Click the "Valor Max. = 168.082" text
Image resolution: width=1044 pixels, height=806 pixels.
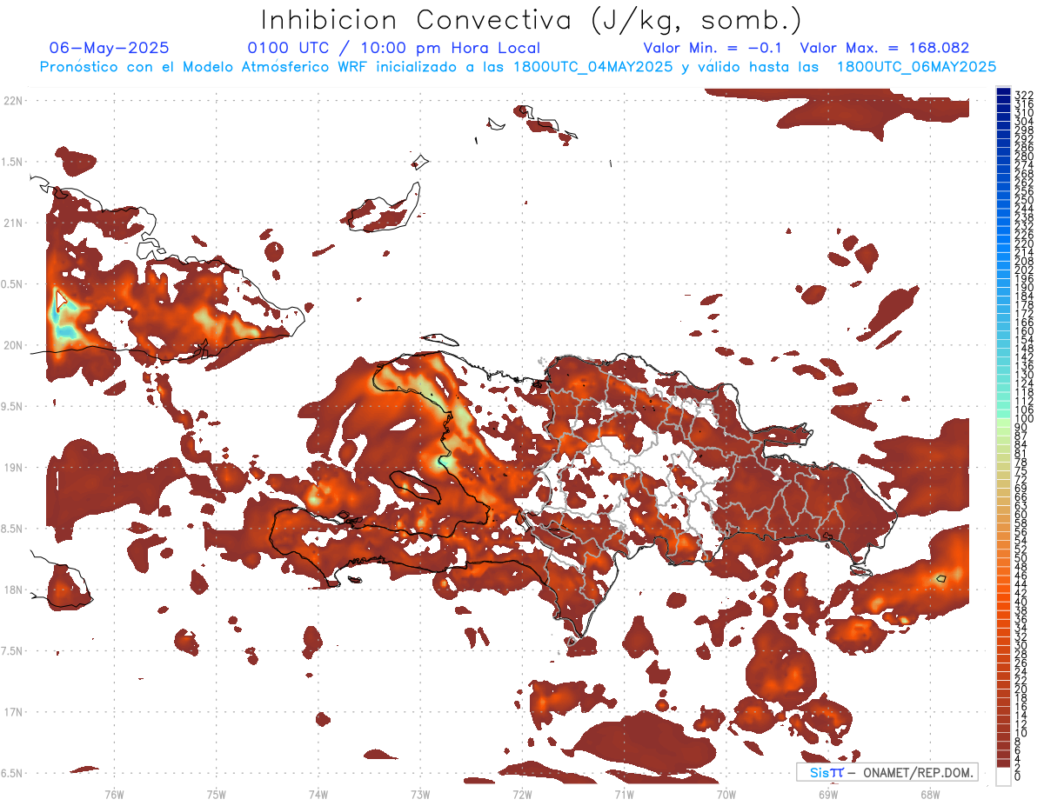click(x=884, y=48)
